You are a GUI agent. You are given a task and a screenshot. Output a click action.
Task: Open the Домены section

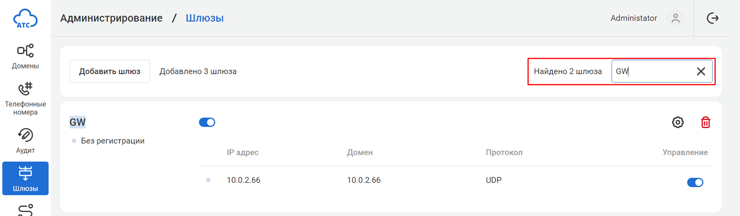pyautogui.click(x=25, y=57)
